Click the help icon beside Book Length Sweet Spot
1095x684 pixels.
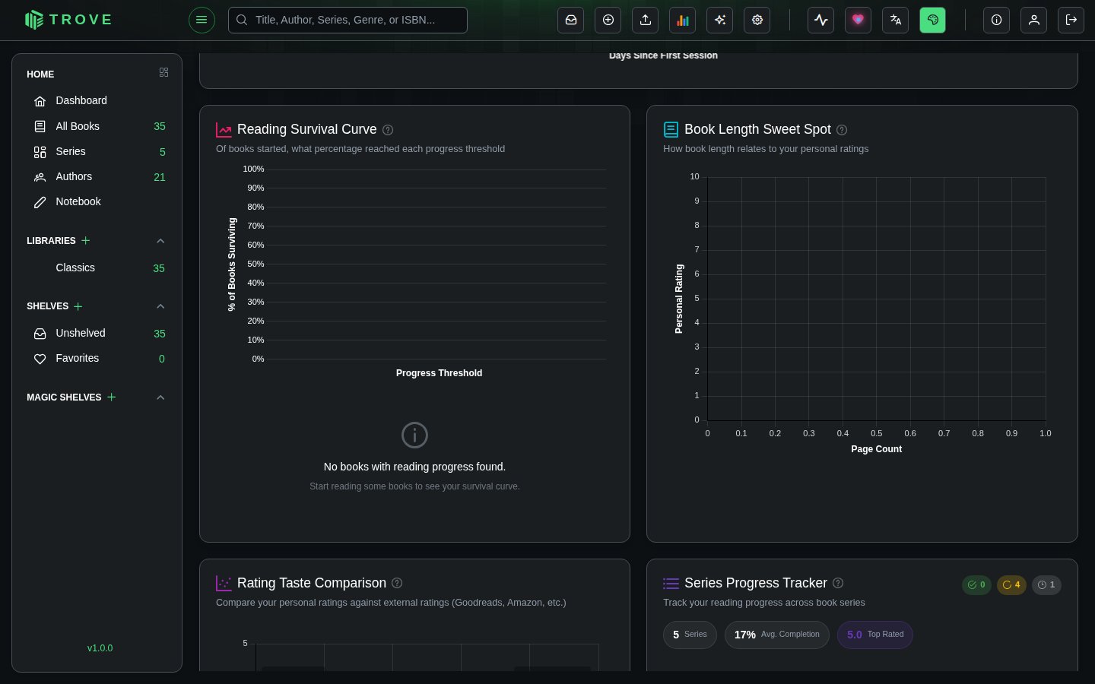pyautogui.click(x=842, y=130)
